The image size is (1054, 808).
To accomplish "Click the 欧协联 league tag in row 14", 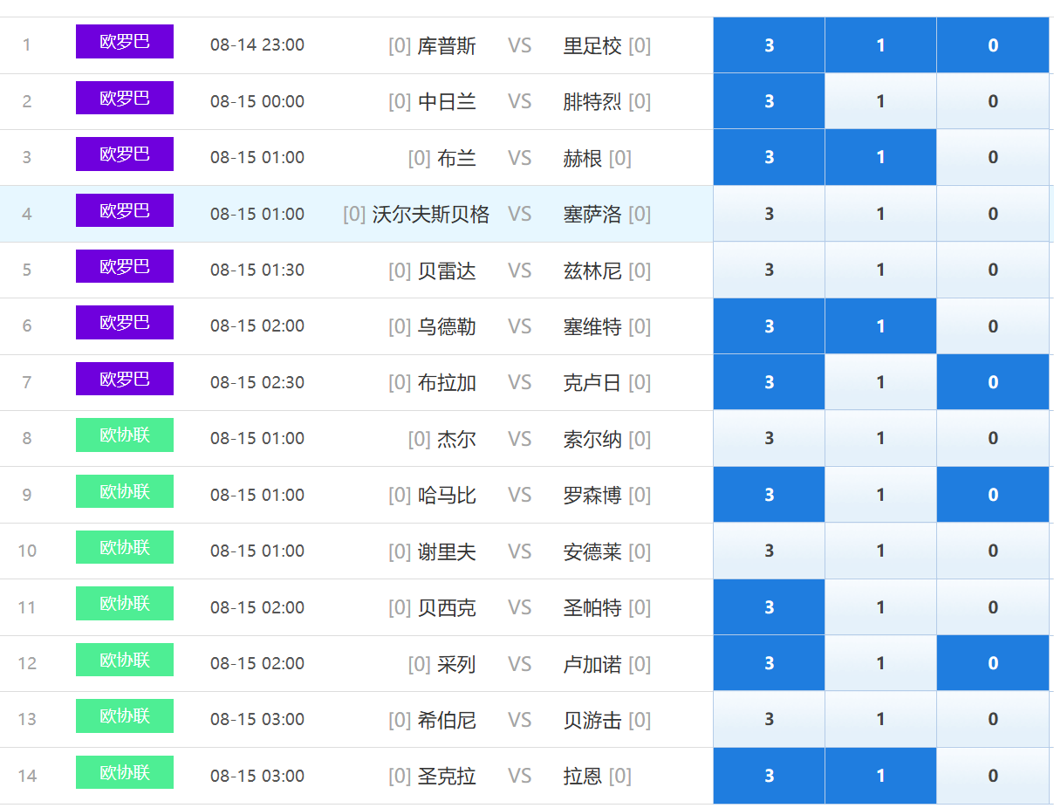I will tap(125, 772).
